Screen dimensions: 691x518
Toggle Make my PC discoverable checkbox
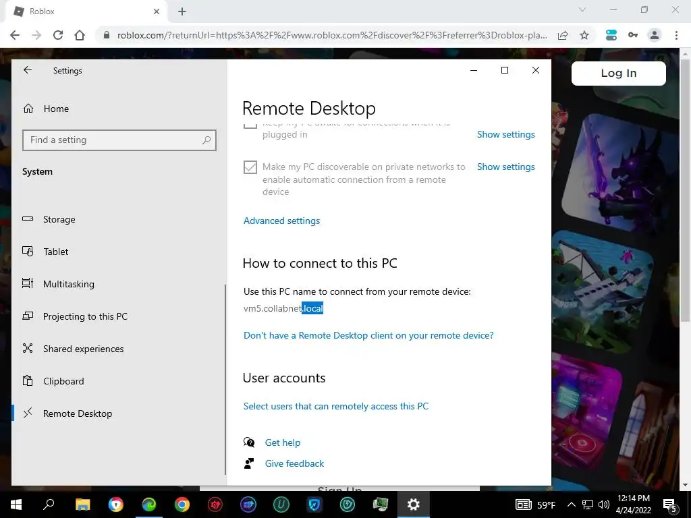click(x=250, y=167)
